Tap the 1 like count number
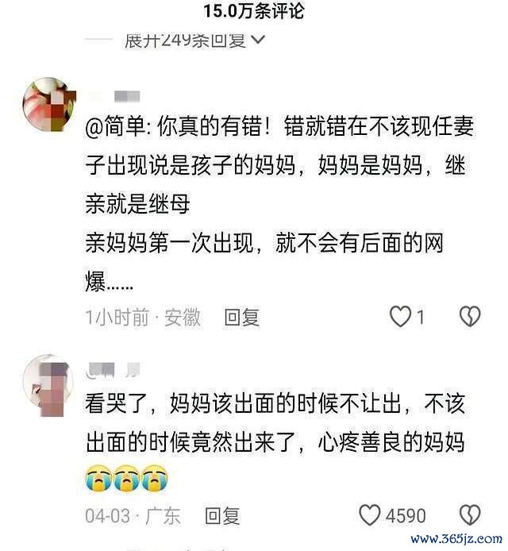This screenshot has height=551, width=508. pyautogui.click(x=420, y=318)
